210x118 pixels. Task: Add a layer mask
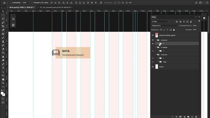(180, 117)
